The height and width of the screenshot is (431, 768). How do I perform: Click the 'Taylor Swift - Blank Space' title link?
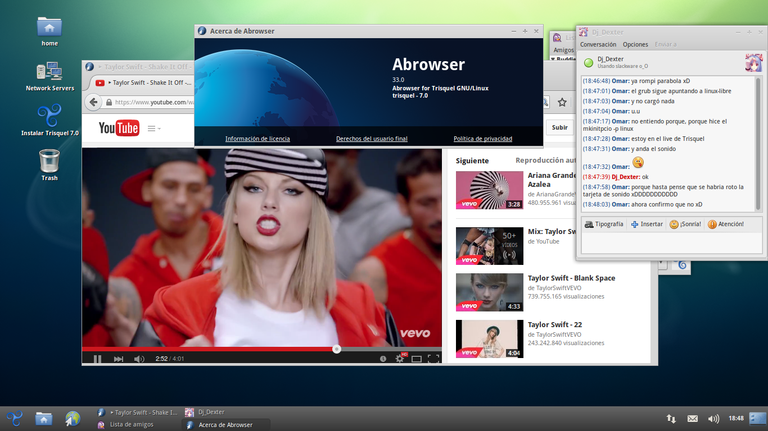[x=571, y=278]
